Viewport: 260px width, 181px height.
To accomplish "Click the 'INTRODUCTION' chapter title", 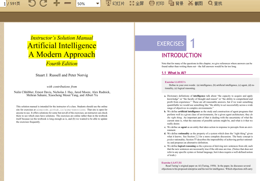I will point(182,55).
